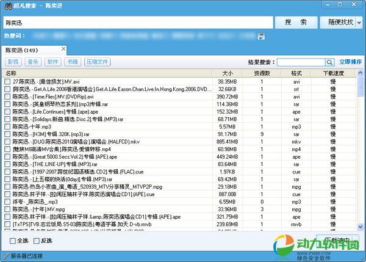Viewport: 366px width, 262px height.
Task: Filter results by 影视 category
Action: point(13,62)
